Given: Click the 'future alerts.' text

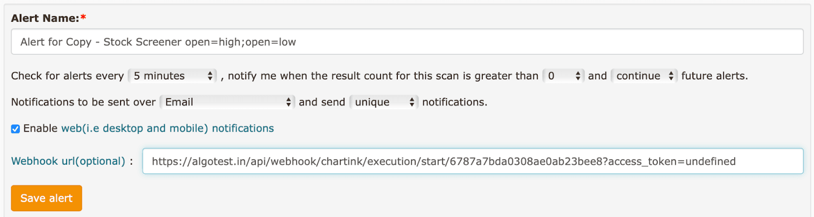Looking at the screenshot, I should (x=714, y=76).
